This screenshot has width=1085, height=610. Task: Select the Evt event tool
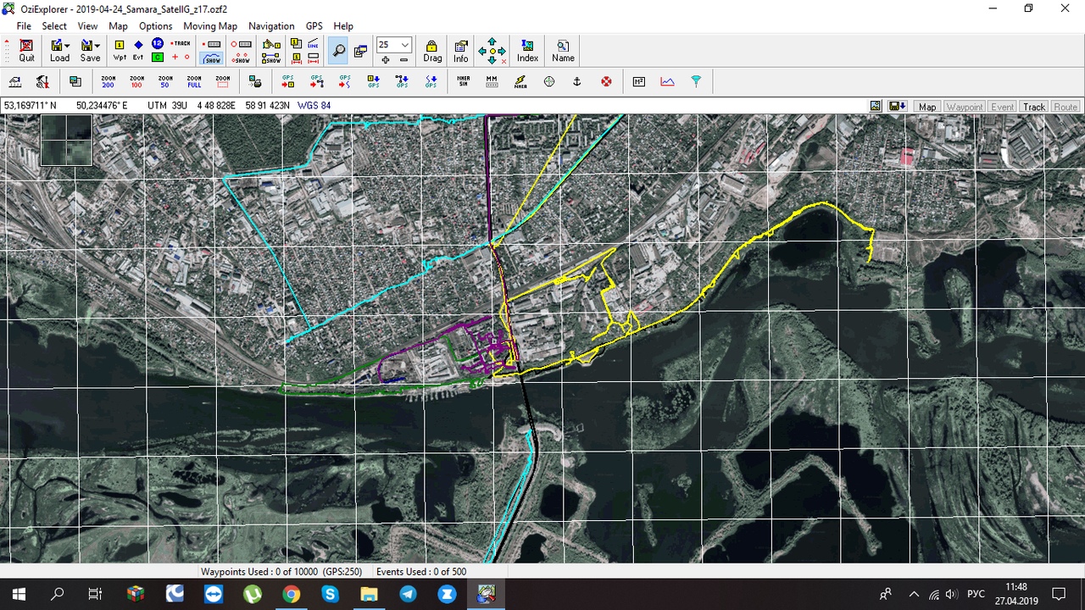click(138, 51)
